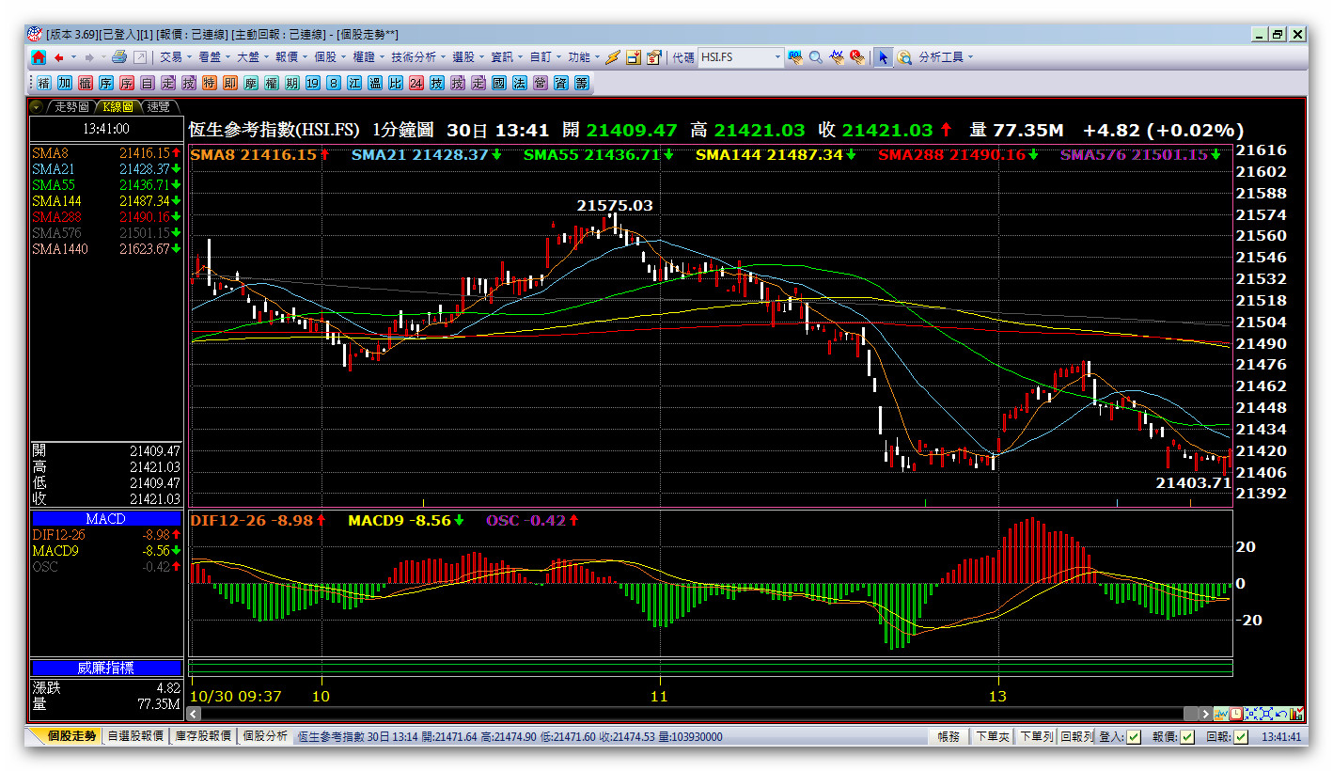Click the blue 威廉指標 indicator header
The image size is (1333, 771).
106,668
